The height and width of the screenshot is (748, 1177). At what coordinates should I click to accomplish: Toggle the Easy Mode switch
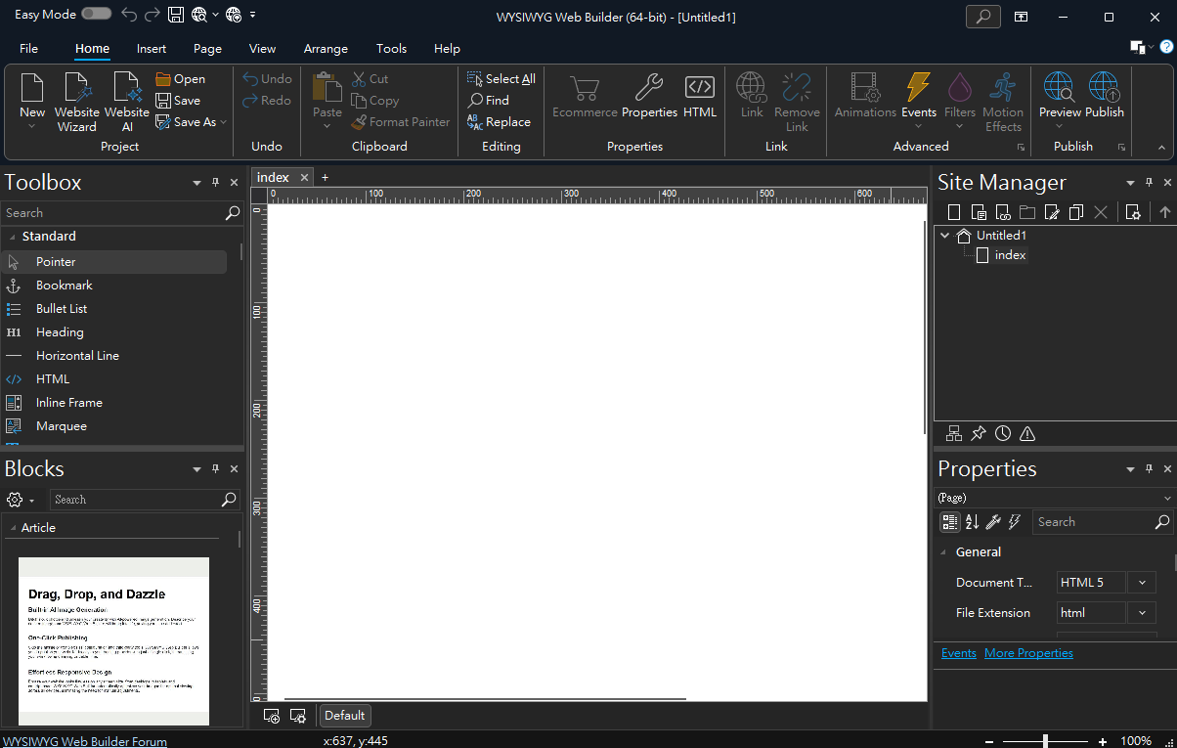(96, 14)
